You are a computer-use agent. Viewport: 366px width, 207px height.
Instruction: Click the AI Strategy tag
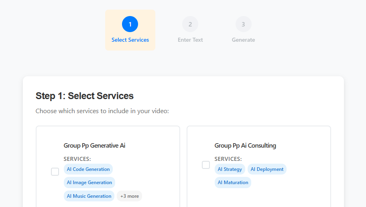point(230,169)
